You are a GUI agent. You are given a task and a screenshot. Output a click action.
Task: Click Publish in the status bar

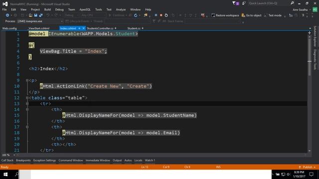(307, 167)
